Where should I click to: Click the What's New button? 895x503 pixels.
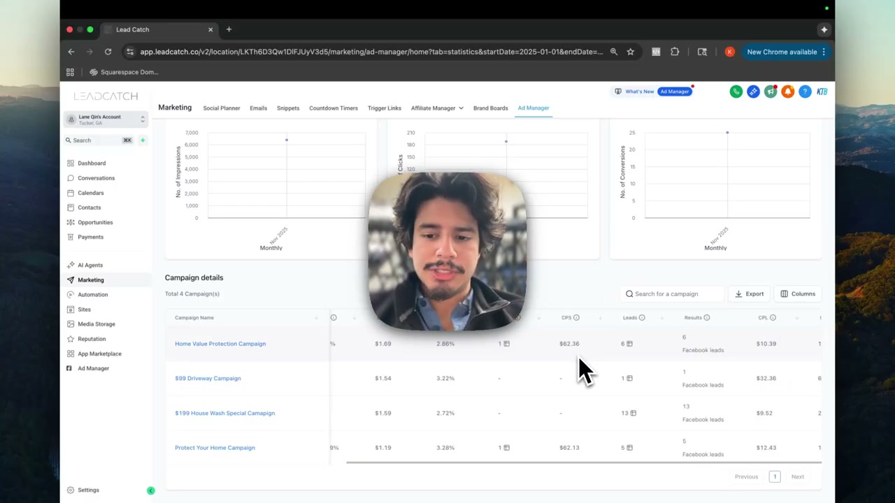[x=634, y=92]
